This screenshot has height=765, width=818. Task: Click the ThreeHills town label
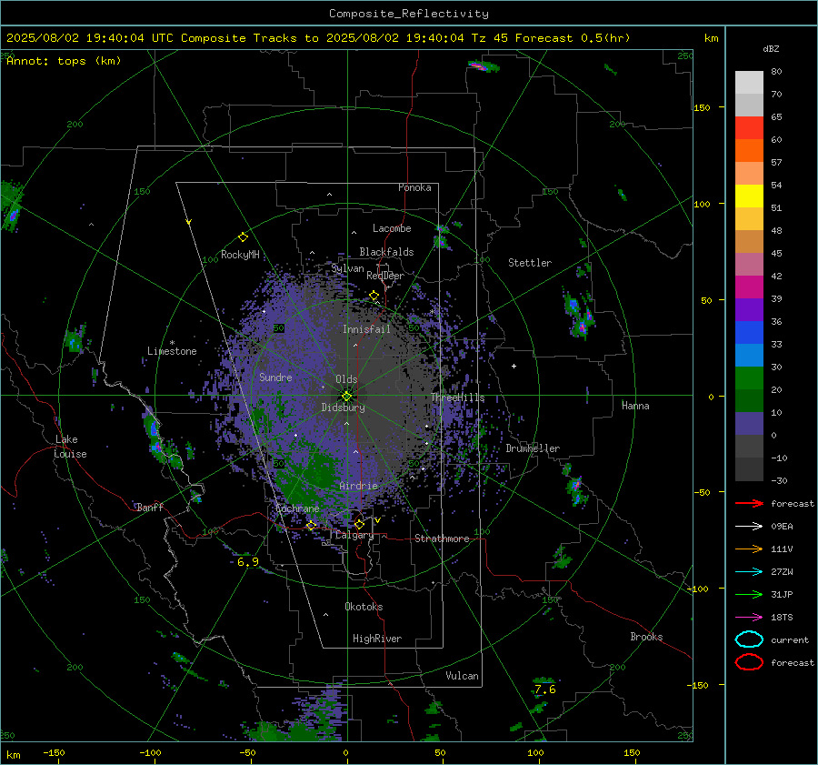pyautogui.click(x=457, y=398)
